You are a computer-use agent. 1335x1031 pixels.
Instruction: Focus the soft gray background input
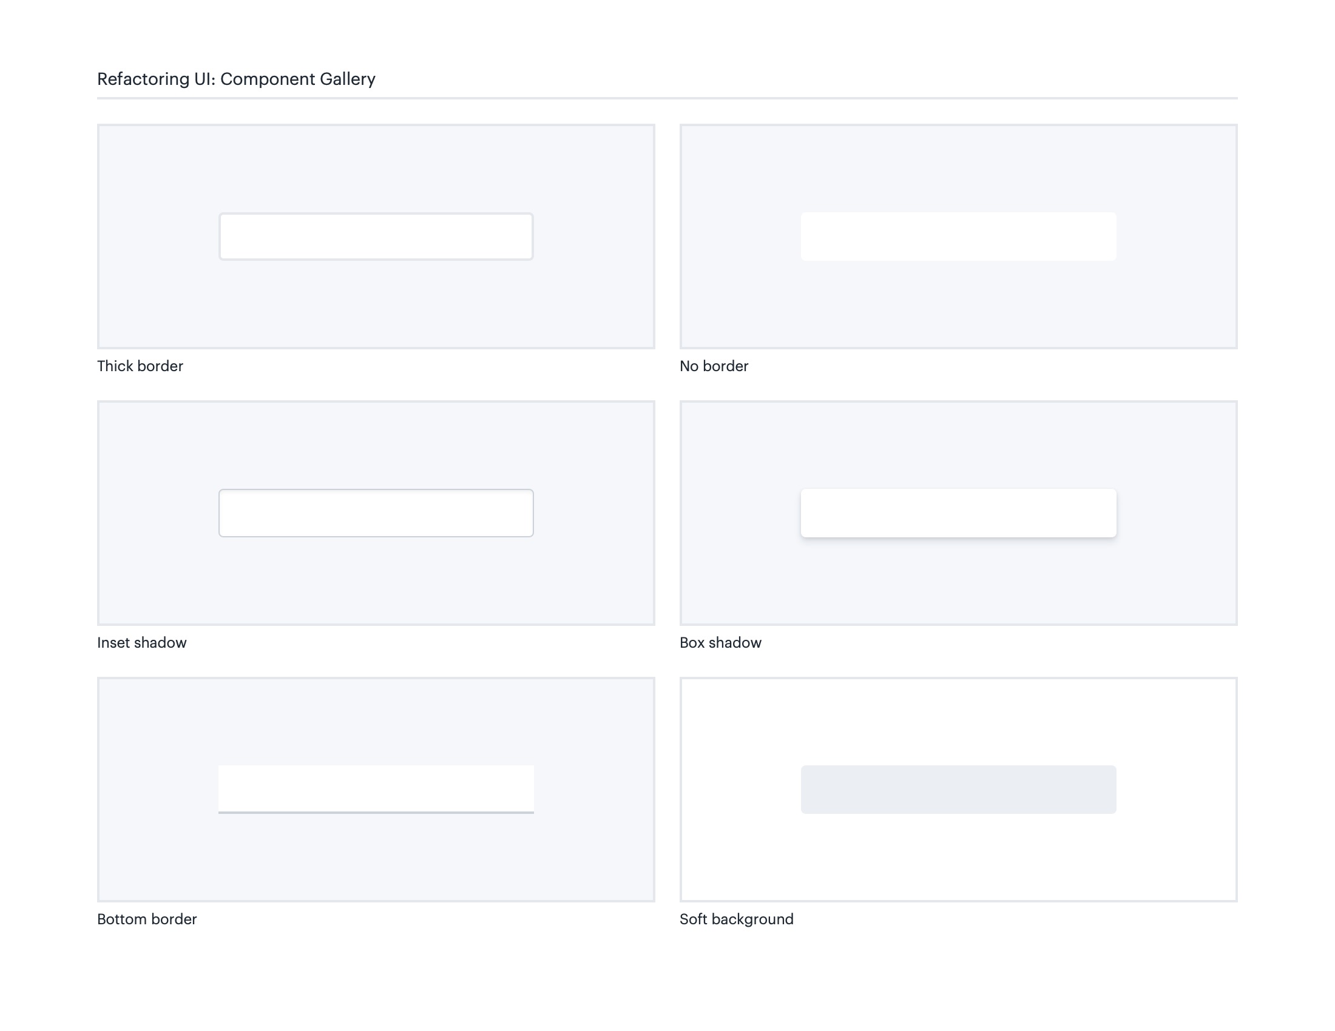pyautogui.click(x=958, y=789)
